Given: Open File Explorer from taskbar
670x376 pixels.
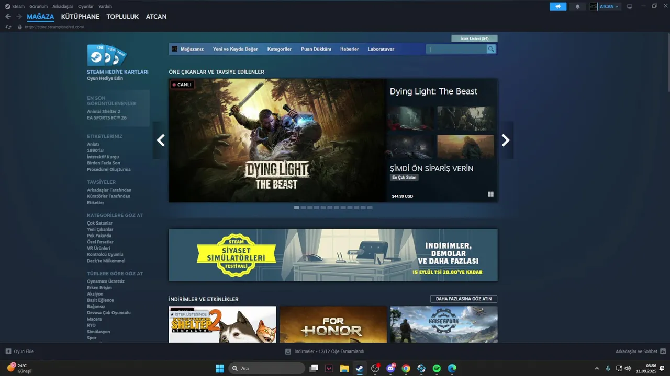Looking at the screenshot, I should [344, 368].
